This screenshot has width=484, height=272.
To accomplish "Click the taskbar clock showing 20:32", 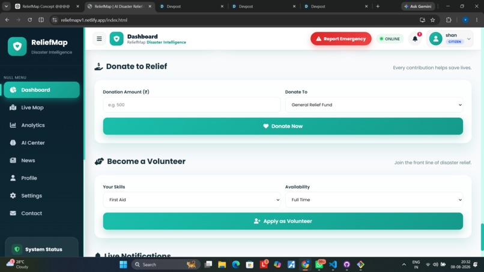I will 460,264.
